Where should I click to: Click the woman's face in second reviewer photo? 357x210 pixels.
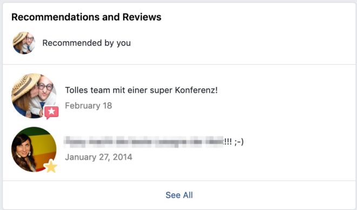(22, 147)
